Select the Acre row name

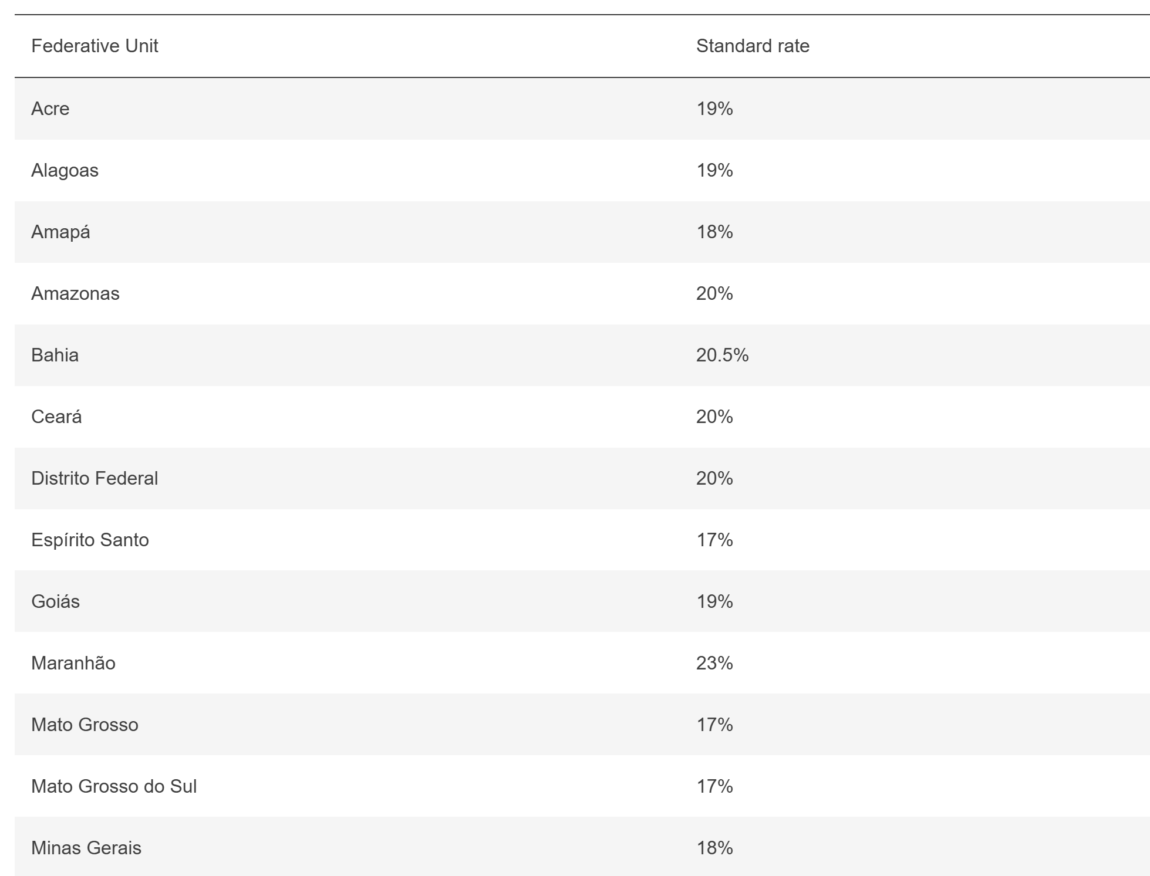pos(50,109)
